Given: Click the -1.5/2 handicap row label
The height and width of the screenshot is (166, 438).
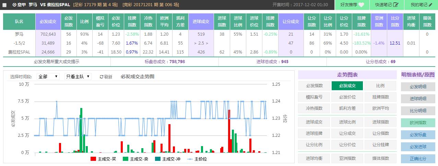Looking at the screenshot, I should (x=19, y=43).
